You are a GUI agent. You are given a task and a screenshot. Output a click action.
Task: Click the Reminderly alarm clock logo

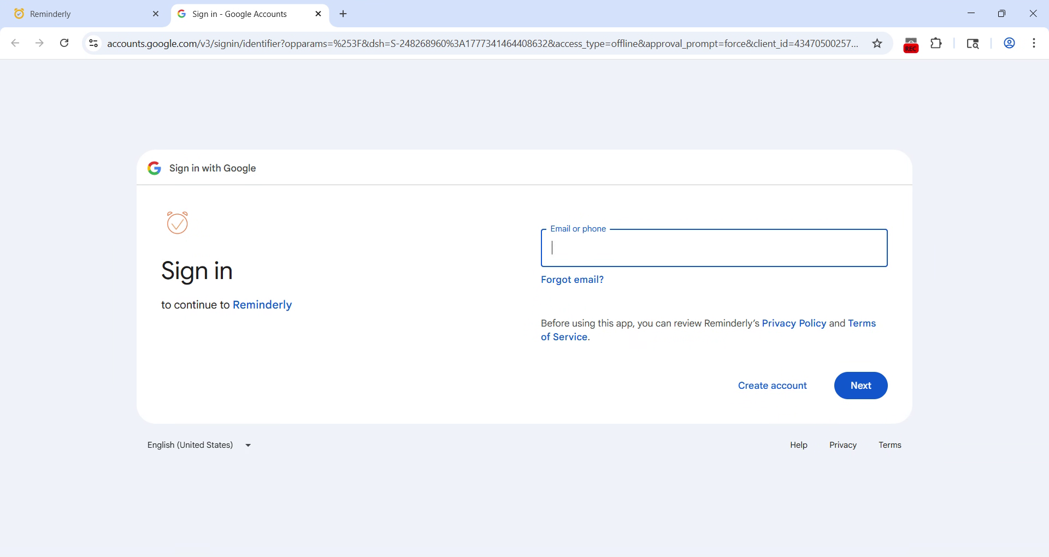(x=178, y=222)
